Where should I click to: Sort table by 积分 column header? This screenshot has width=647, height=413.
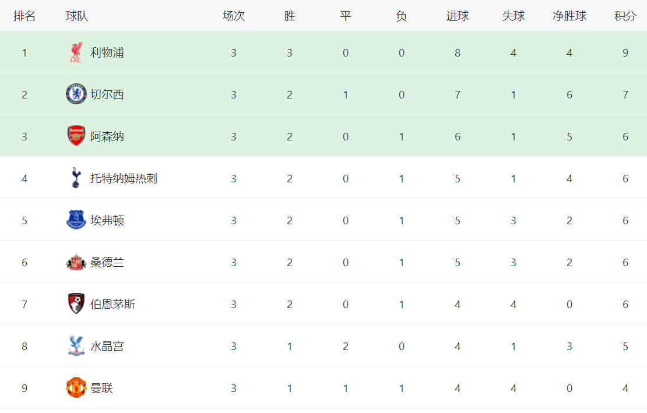625,16
